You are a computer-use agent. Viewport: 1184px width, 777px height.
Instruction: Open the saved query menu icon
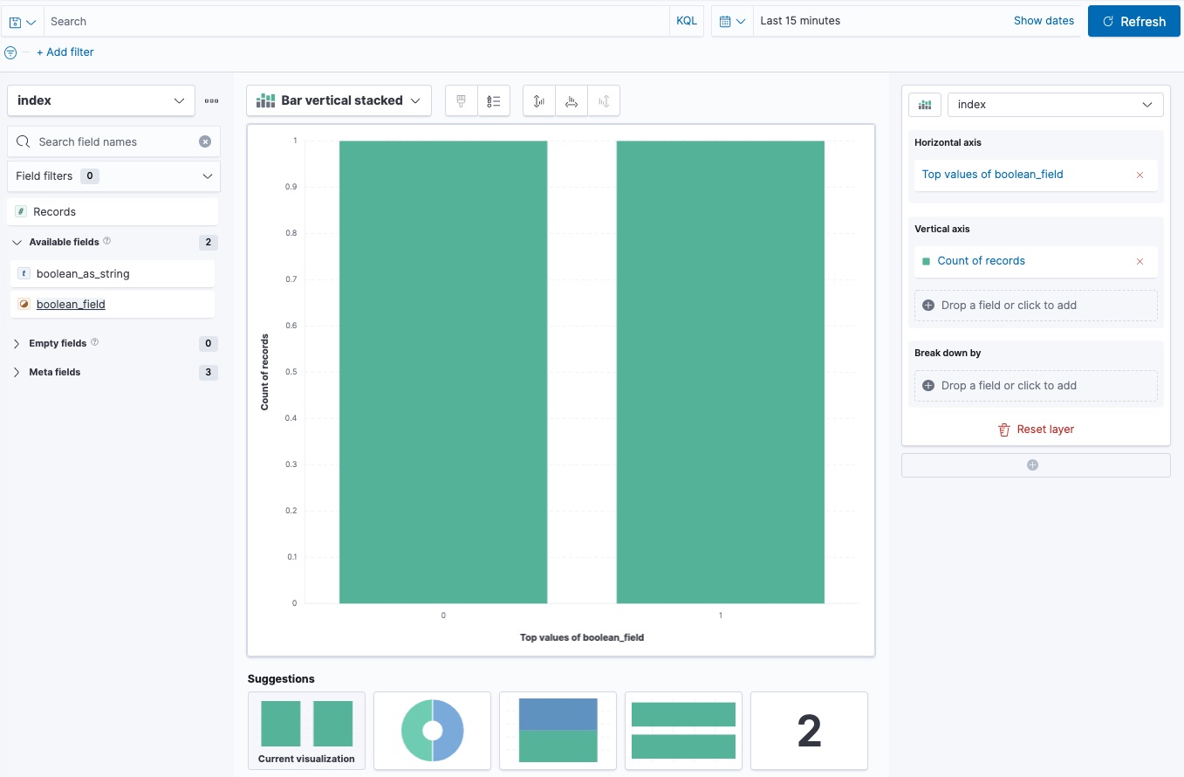[22, 21]
